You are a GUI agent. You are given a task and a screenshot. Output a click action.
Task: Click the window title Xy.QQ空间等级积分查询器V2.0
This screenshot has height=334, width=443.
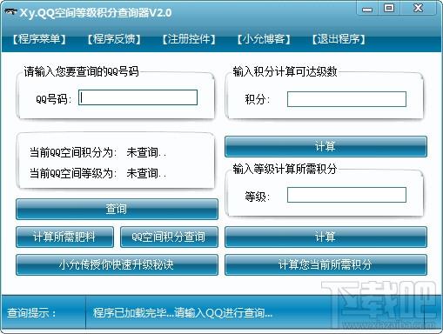pyautogui.click(x=96, y=13)
